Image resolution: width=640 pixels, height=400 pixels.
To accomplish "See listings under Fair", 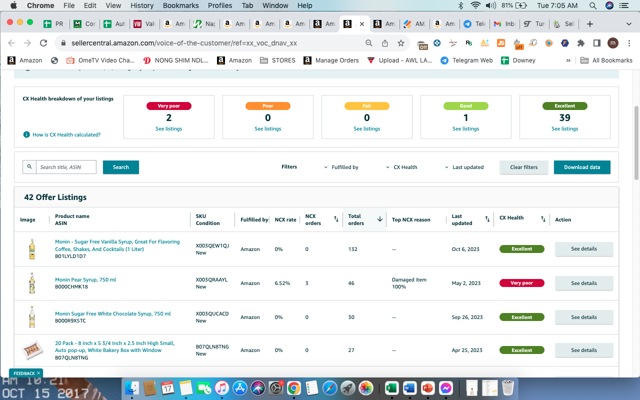I will pos(367,129).
